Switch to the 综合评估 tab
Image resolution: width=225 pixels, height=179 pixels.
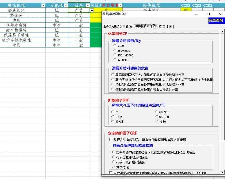click(165, 26)
